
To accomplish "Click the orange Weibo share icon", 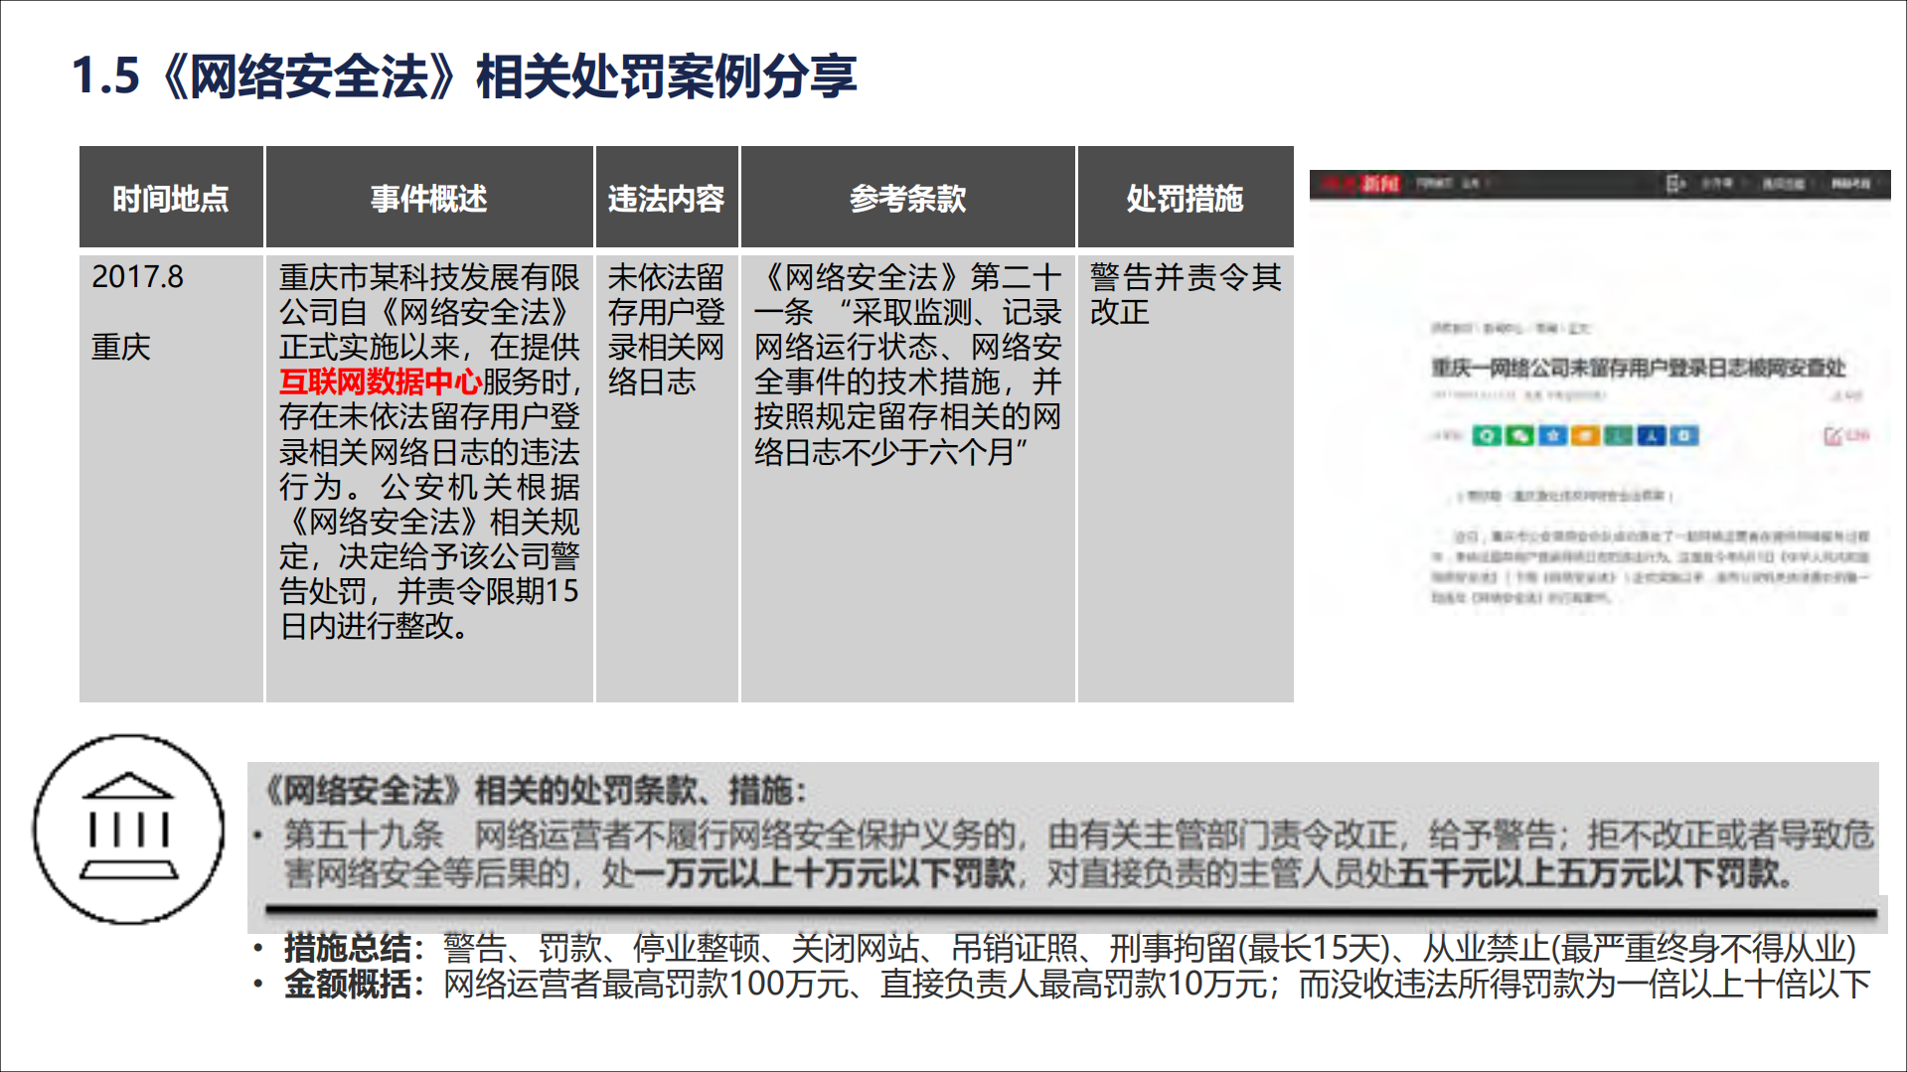I will [1586, 435].
